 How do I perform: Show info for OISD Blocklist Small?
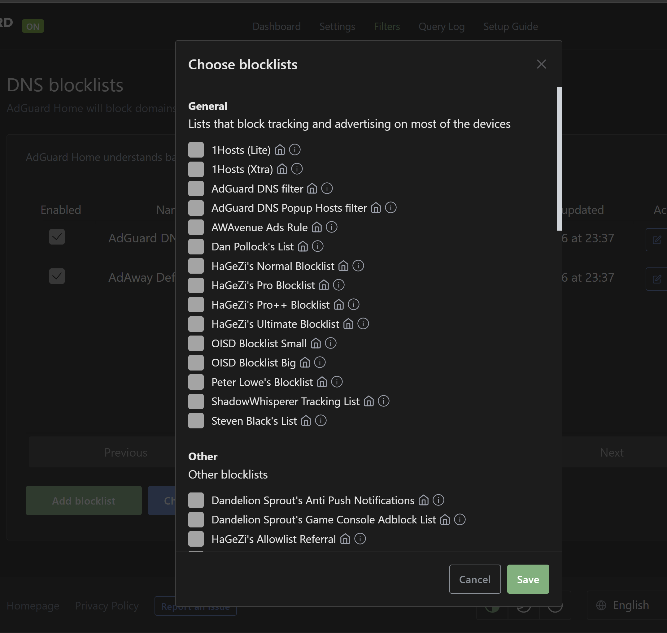point(330,344)
